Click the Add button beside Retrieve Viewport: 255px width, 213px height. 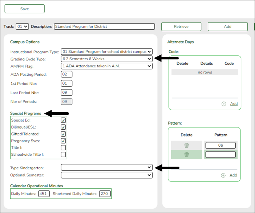[x=227, y=26]
